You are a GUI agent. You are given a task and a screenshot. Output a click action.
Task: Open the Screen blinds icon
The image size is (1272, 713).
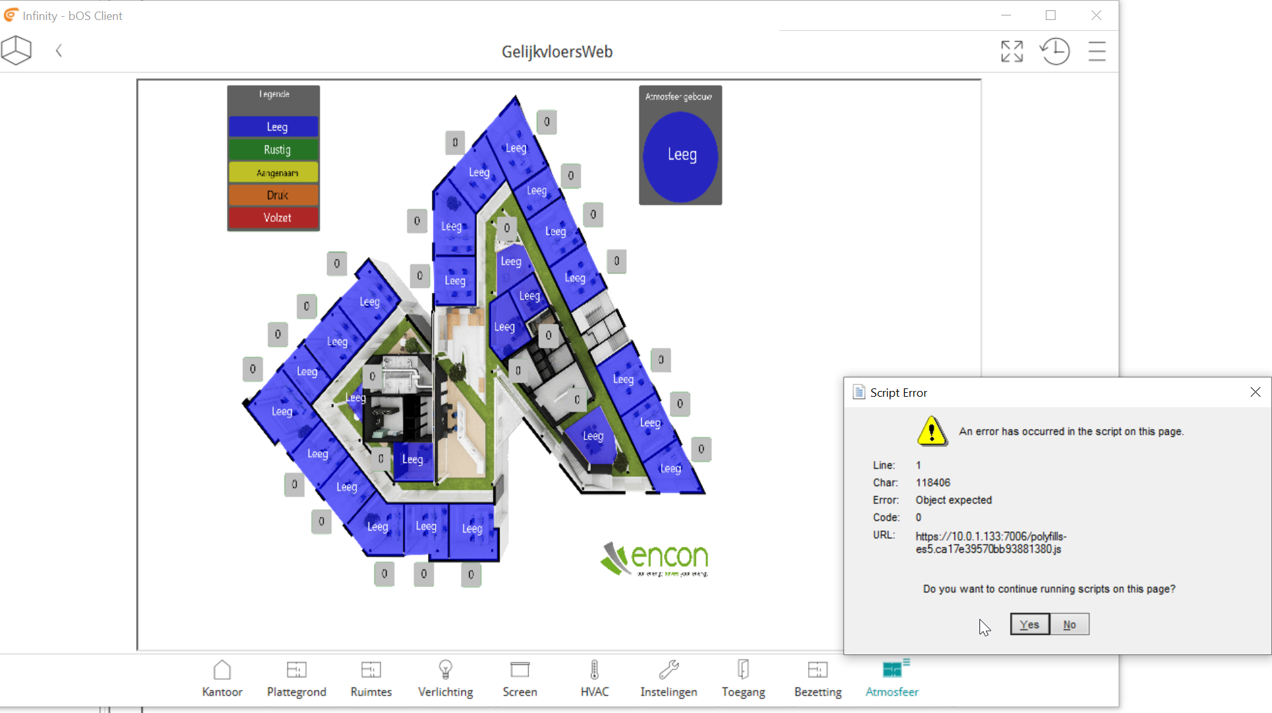tap(519, 678)
